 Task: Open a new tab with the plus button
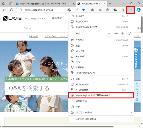tap(110, 4)
